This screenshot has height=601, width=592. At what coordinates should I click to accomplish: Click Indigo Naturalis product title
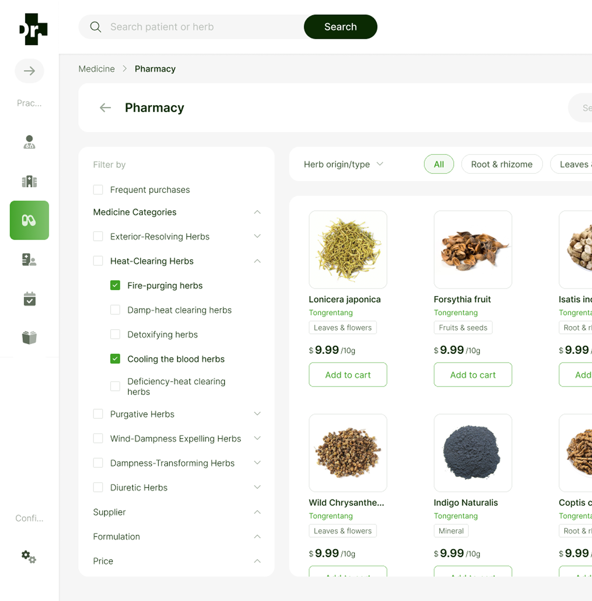coord(466,503)
